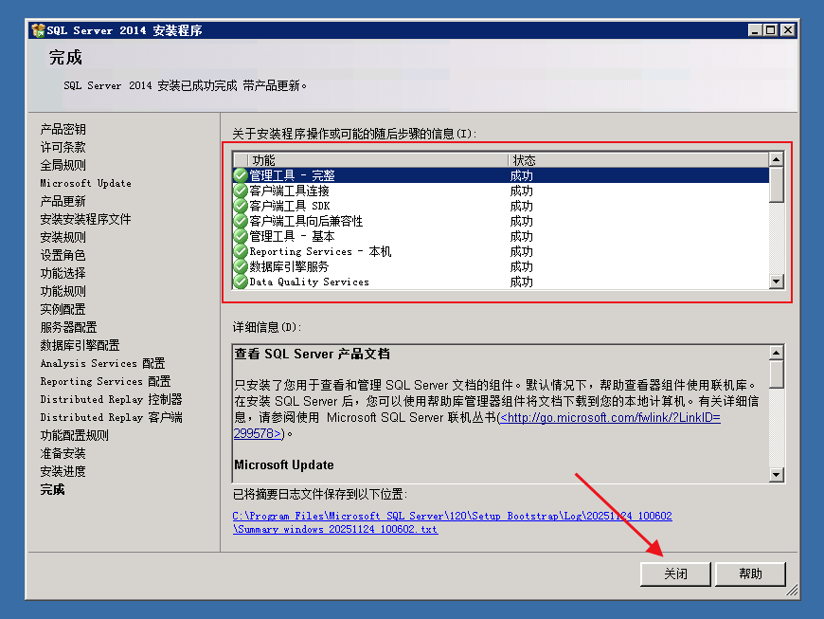
Task: Click the 功能 column header
Action: tap(379, 160)
